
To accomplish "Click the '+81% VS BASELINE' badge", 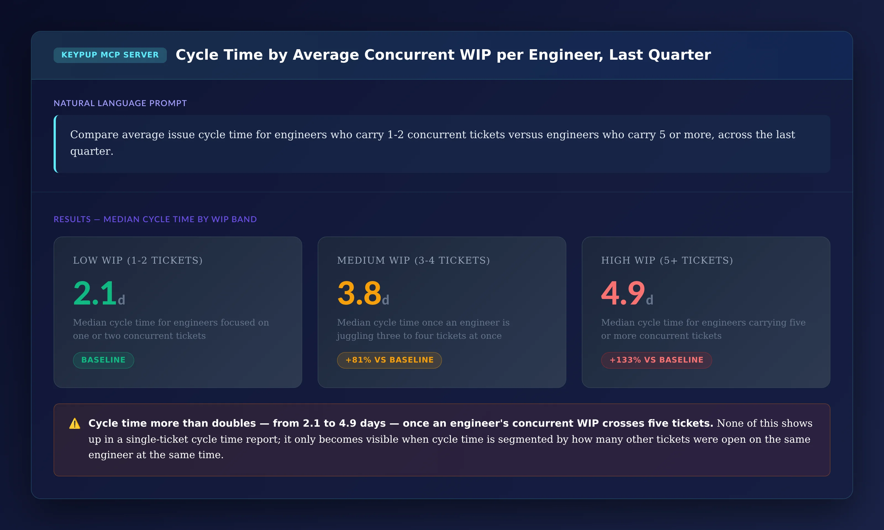I will [x=390, y=360].
